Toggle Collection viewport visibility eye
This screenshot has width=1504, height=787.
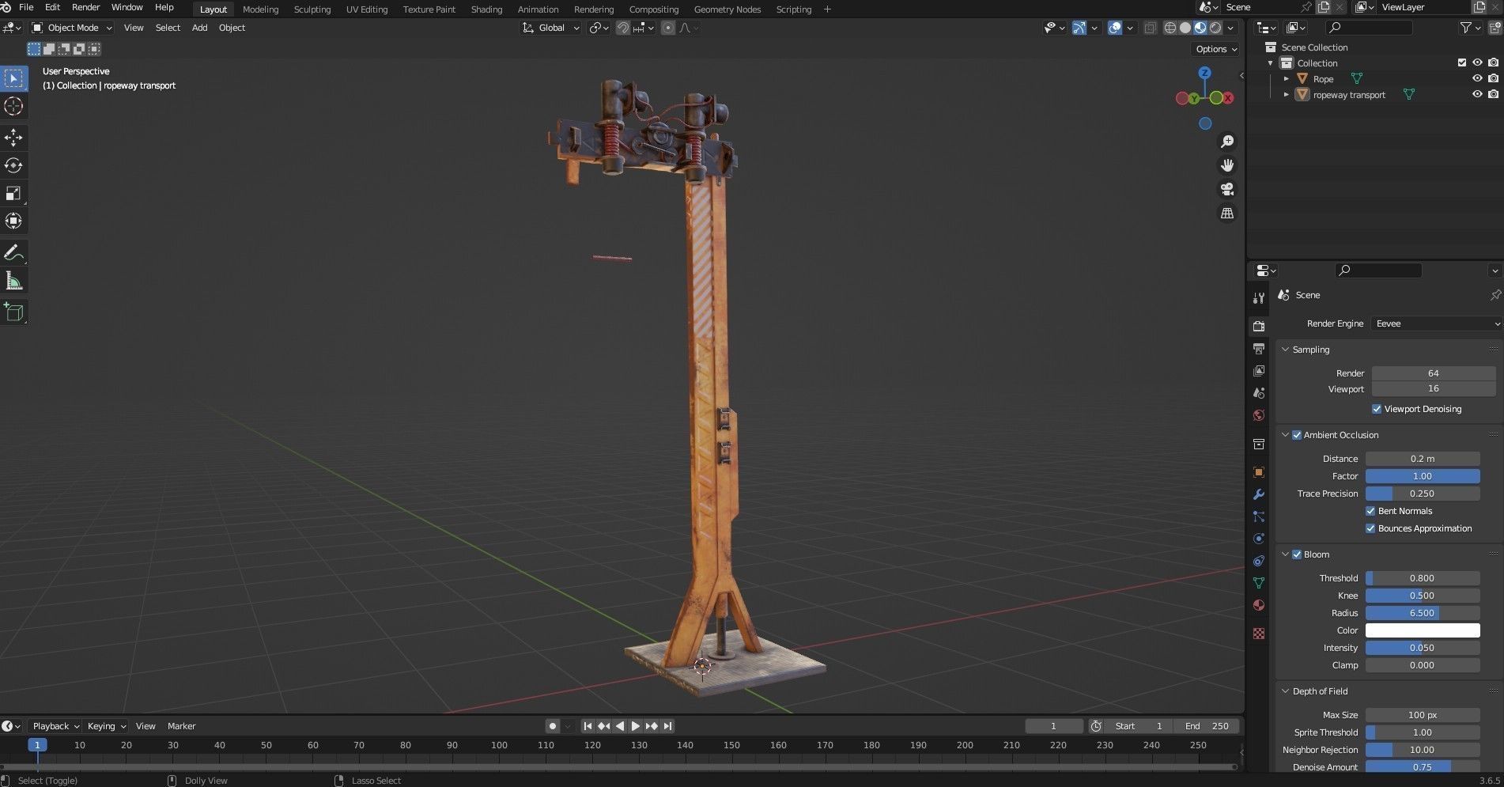pyautogui.click(x=1476, y=62)
